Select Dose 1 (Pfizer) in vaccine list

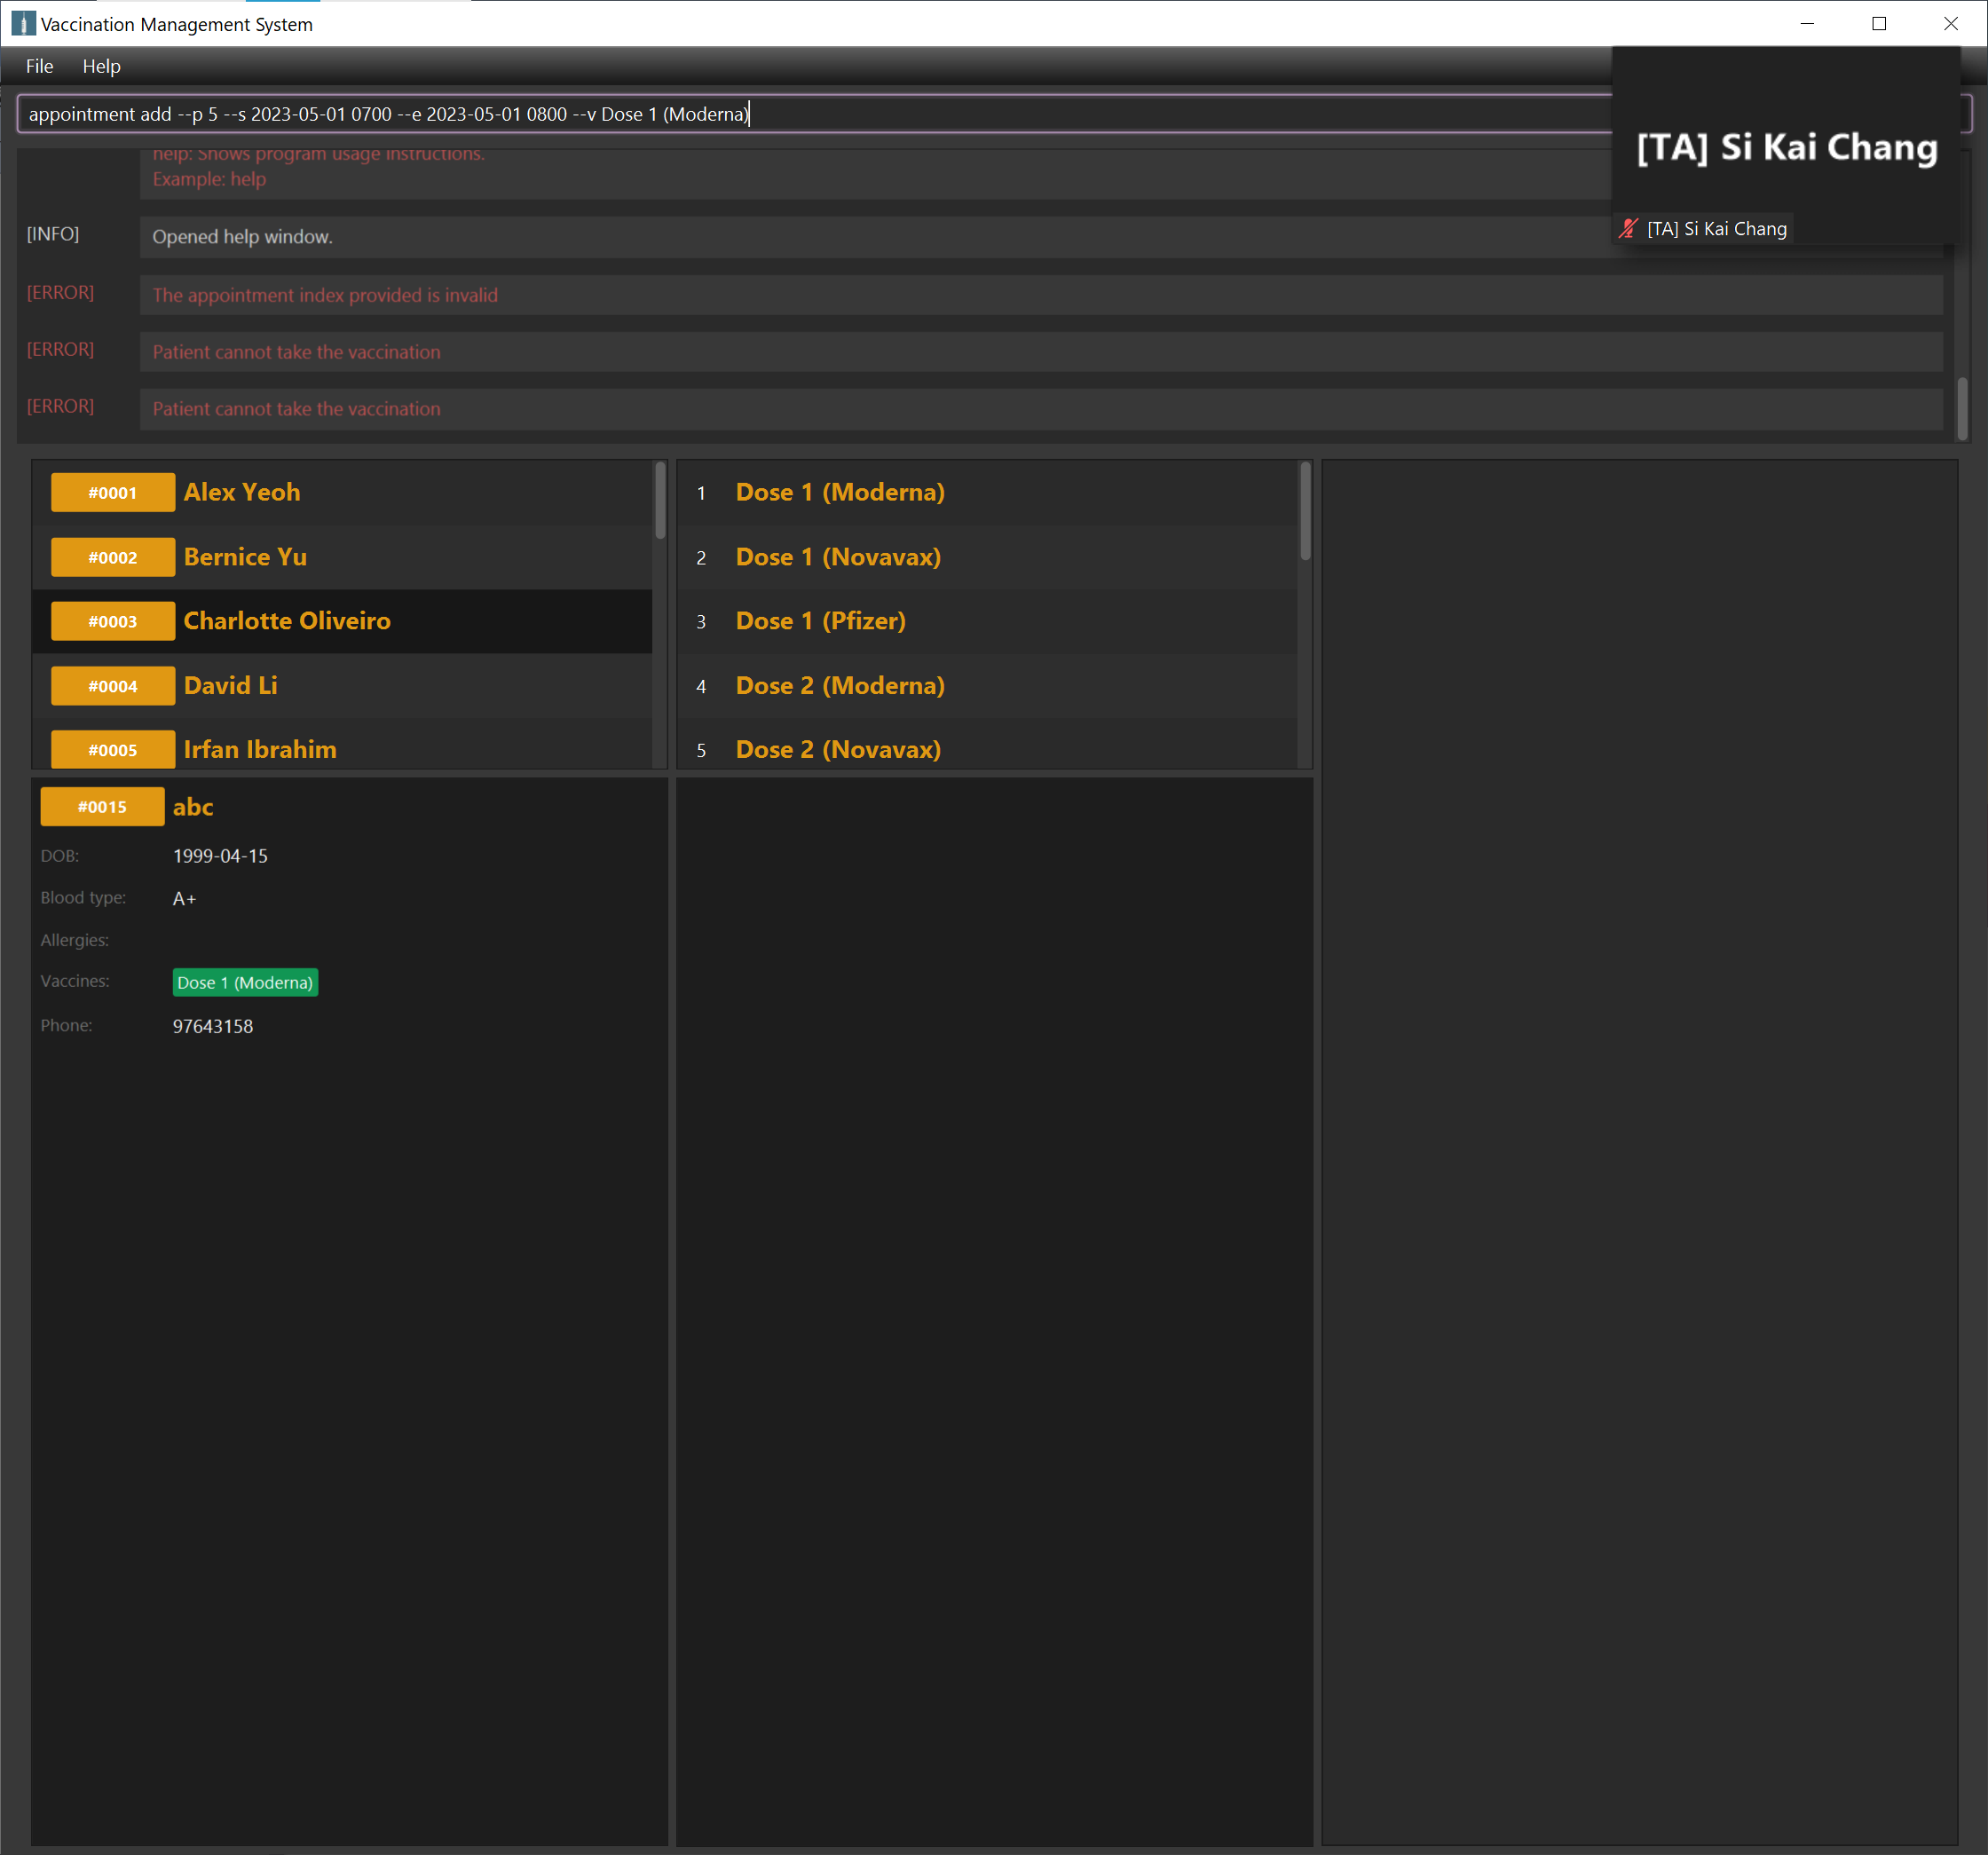coord(820,621)
